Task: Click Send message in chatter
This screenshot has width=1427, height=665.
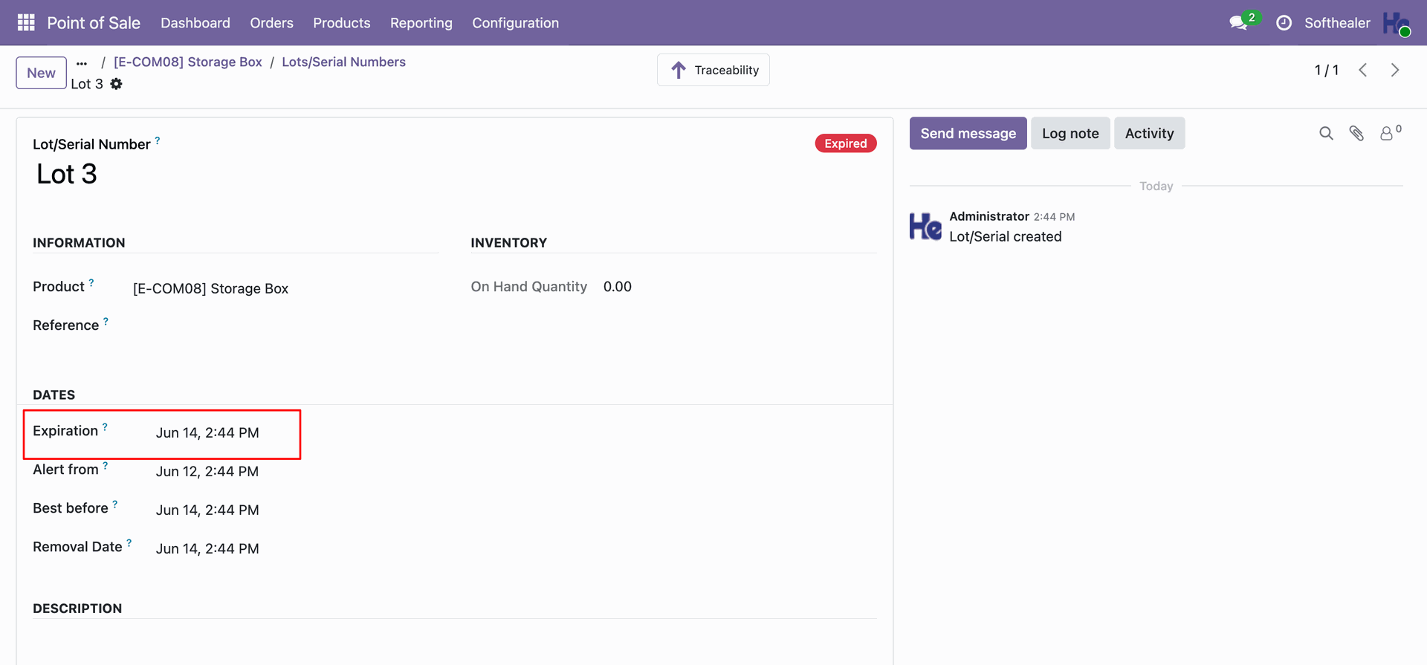Action: point(968,133)
